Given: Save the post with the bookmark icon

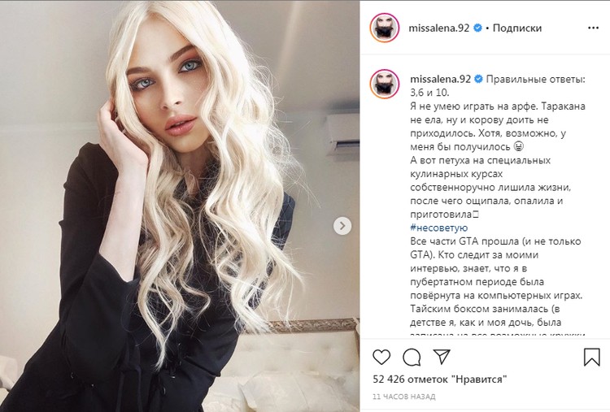Looking at the screenshot, I should point(592,357).
